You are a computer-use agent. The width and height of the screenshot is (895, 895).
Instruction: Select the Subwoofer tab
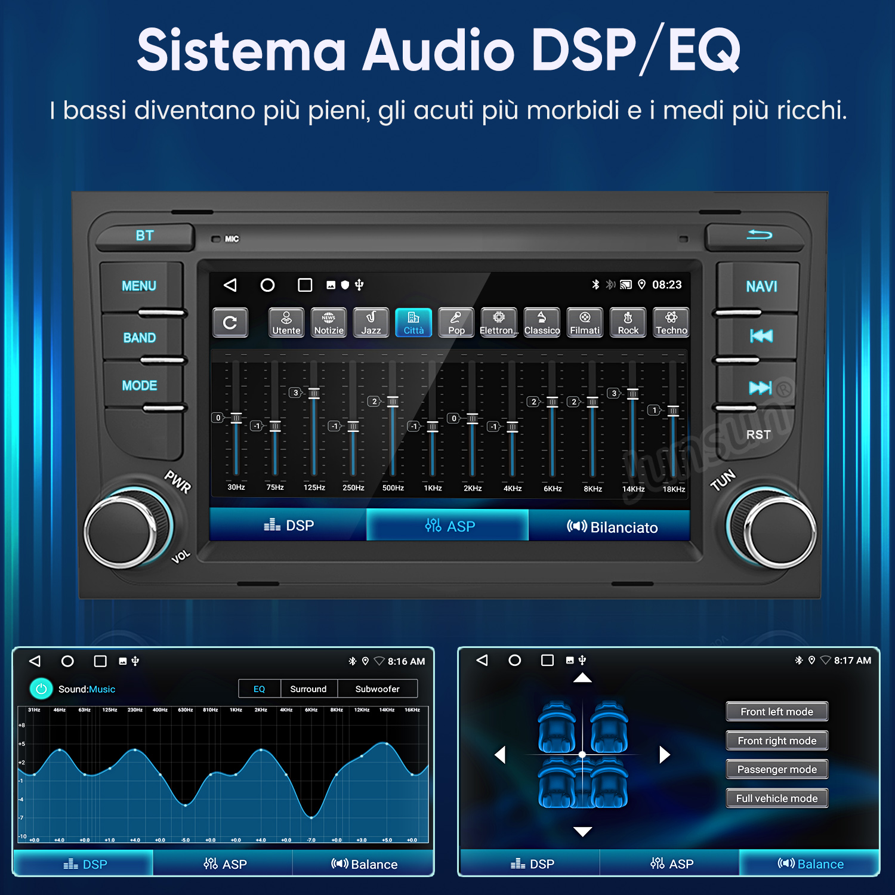[378, 689]
